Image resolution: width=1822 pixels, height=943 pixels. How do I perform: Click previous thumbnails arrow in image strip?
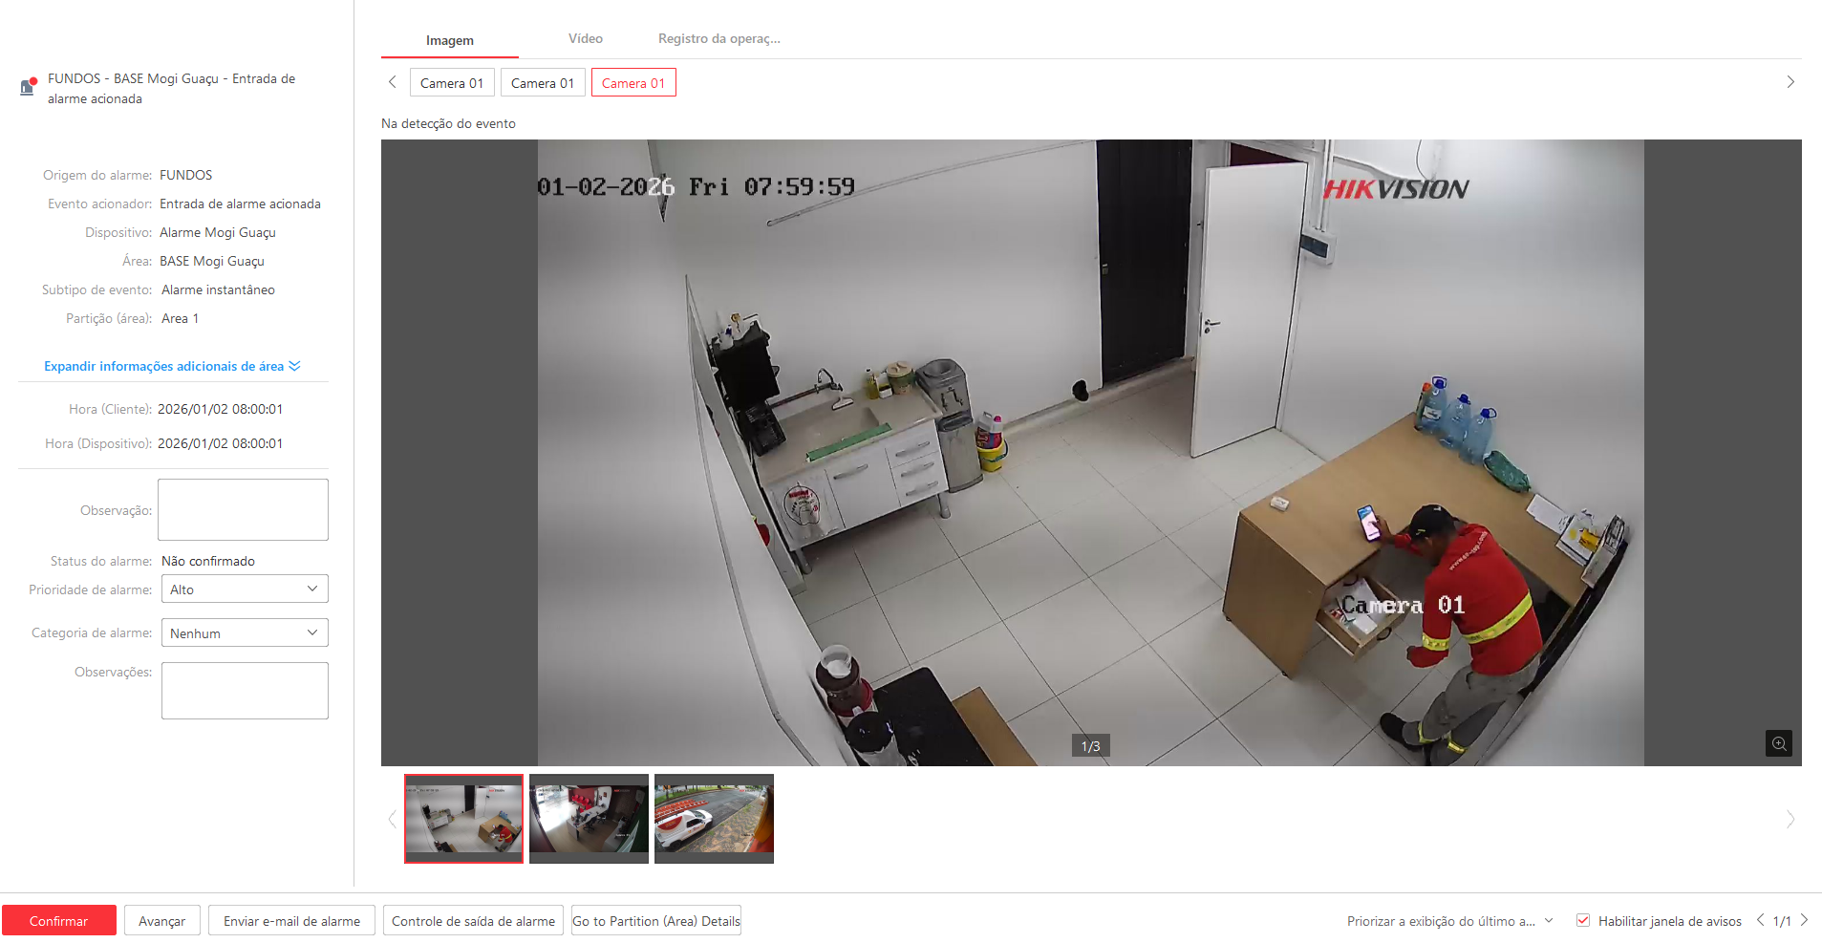pyautogui.click(x=392, y=819)
